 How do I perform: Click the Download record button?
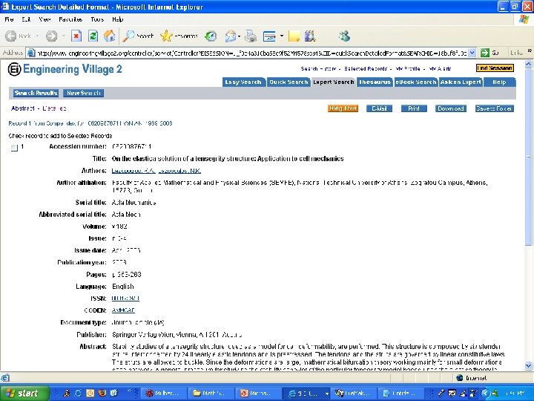[x=451, y=108]
